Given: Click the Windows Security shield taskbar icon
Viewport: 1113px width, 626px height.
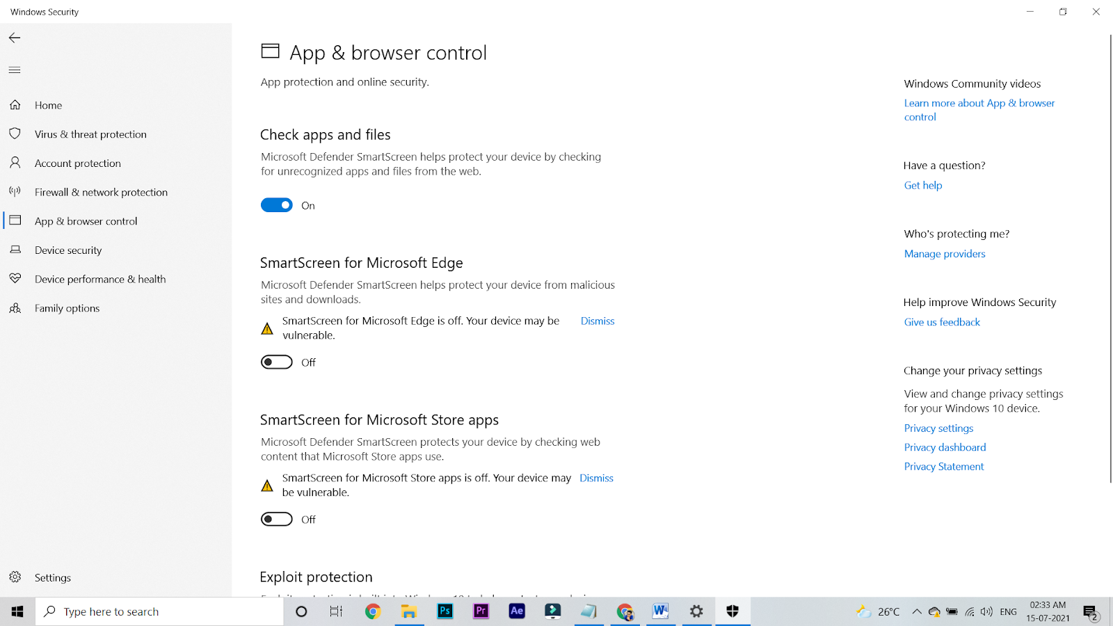Looking at the screenshot, I should (x=732, y=611).
